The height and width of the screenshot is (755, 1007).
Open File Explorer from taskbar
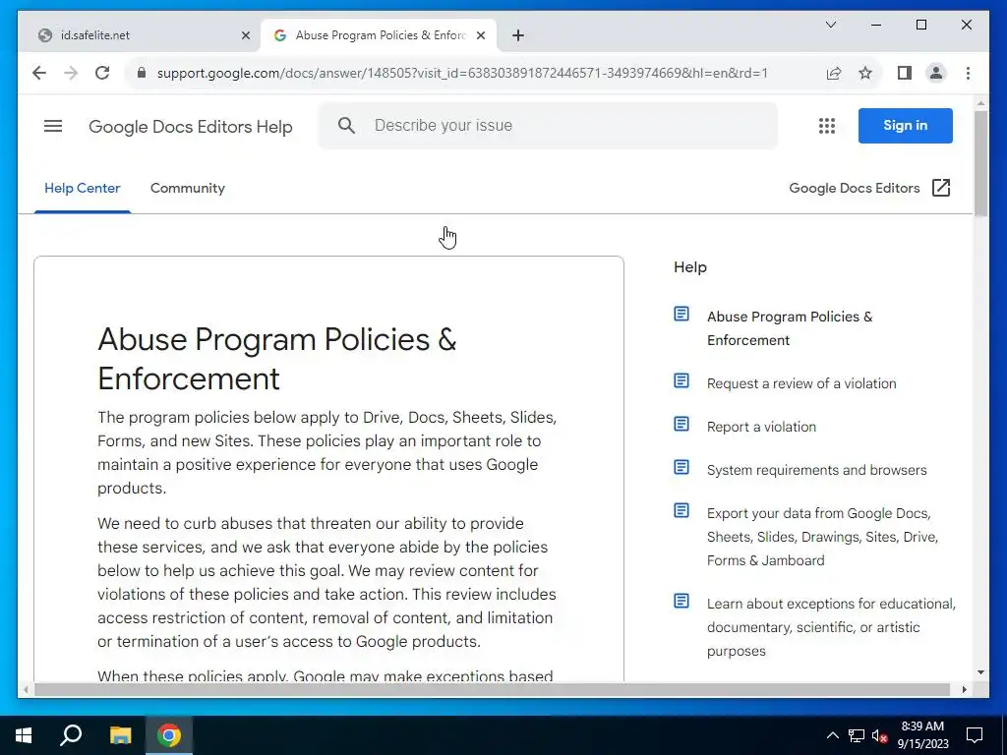click(120, 735)
